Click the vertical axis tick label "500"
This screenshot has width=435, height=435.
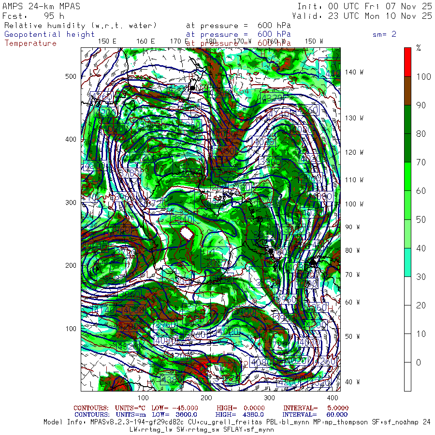pos(71,76)
